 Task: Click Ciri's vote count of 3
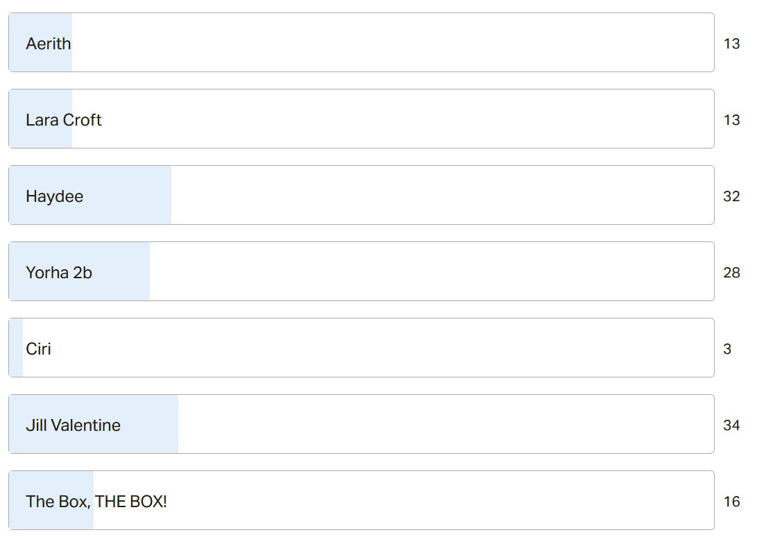(x=727, y=349)
